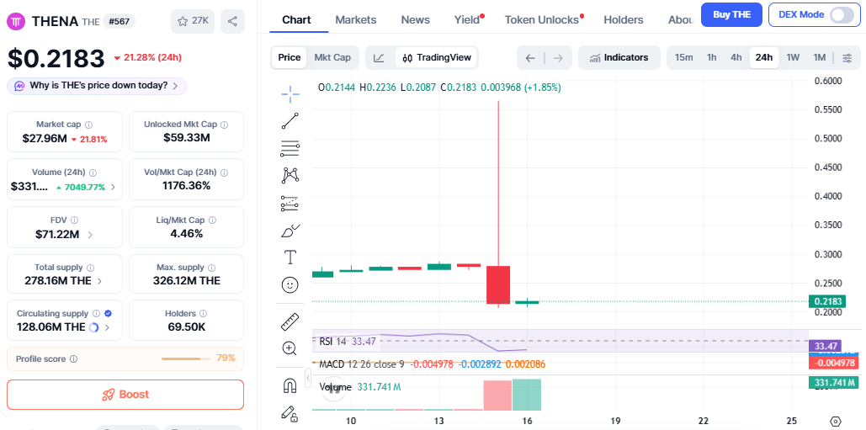Toggle lock all drawing tools

290,413
